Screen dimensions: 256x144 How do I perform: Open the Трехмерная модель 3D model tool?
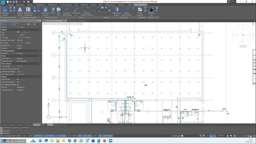(x=116, y=11)
